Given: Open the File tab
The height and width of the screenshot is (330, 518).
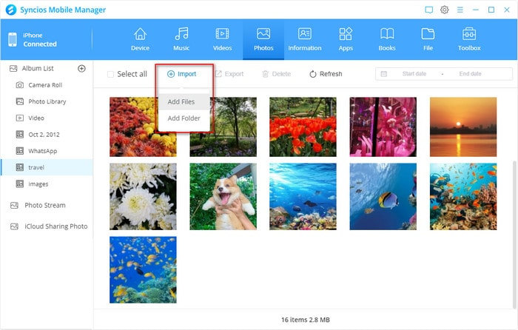Looking at the screenshot, I should coord(428,40).
